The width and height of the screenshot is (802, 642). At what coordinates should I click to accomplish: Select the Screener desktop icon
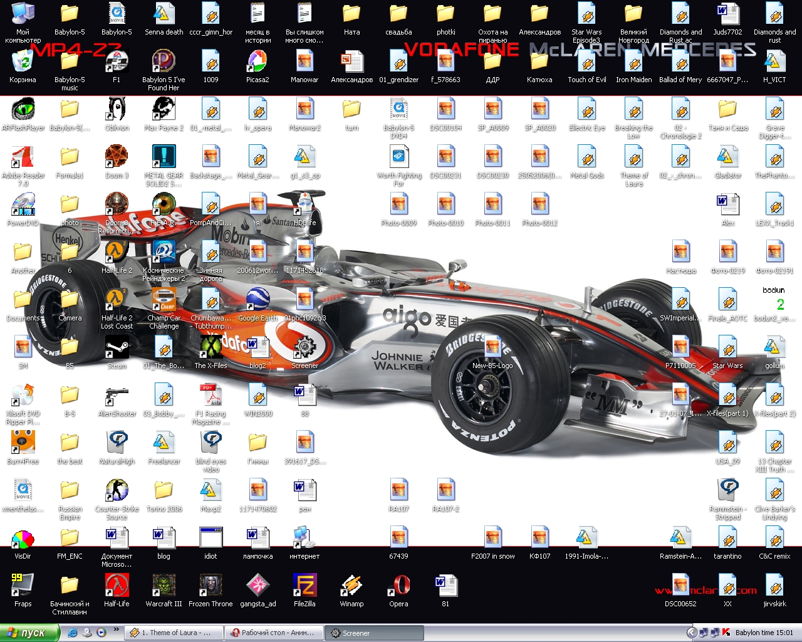tap(305, 352)
